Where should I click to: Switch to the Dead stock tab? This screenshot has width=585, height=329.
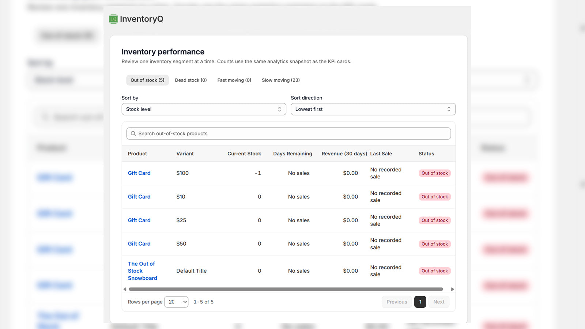click(191, 80)
